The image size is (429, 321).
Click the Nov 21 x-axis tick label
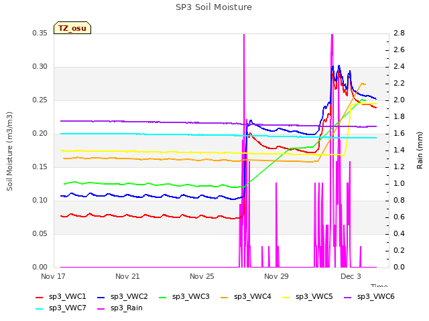tap(127, 276)
